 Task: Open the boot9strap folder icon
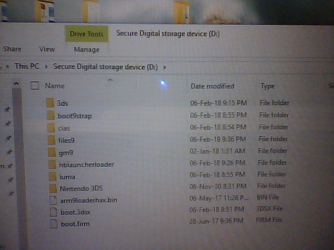coord(51,116)
